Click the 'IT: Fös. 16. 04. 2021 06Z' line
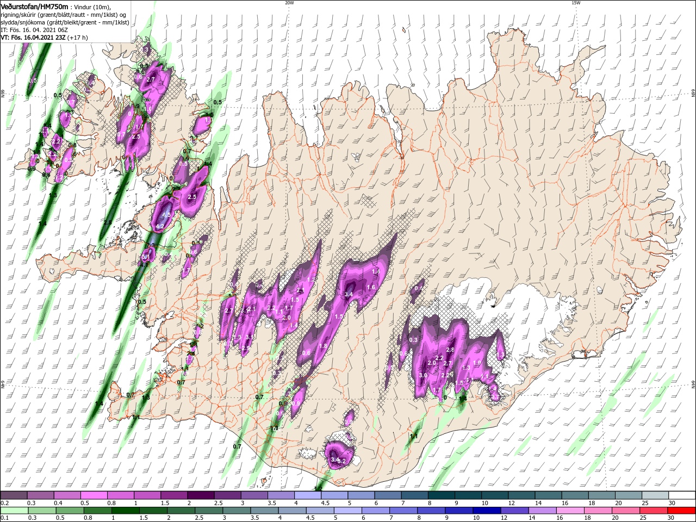The width and height of the screenshot is (696, 522). click(x=34, y=30)
